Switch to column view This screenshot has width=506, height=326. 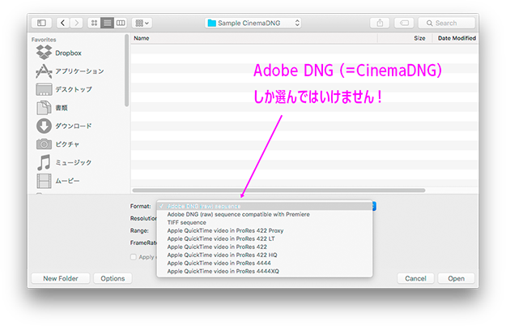click(121, 23)
